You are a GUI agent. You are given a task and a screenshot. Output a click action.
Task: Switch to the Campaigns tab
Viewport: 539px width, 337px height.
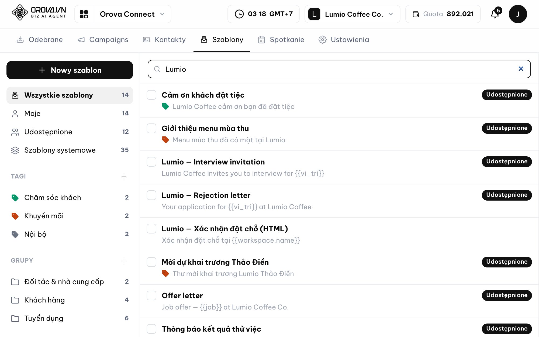[103, 40]
